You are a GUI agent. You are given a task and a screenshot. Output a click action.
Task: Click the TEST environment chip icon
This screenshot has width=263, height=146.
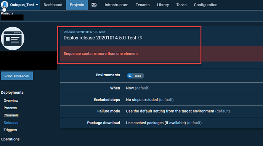tap(130, 76)
